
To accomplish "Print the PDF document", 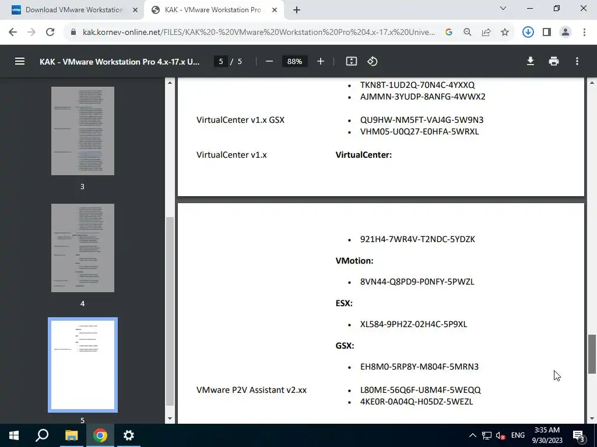I will coord(554,61).
